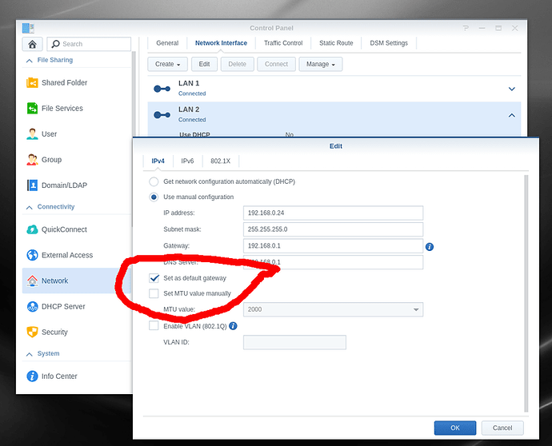This screenshot has height=446, width=552.
Task: Switch to the General tab
Action: 167,43
